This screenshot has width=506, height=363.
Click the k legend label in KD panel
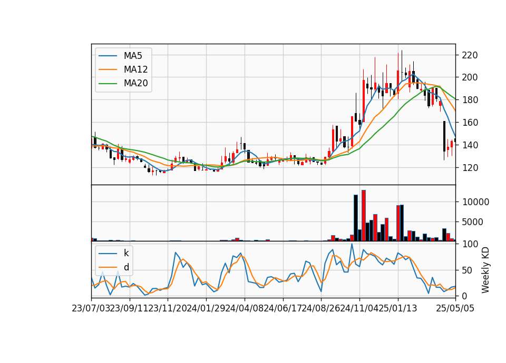126,253
